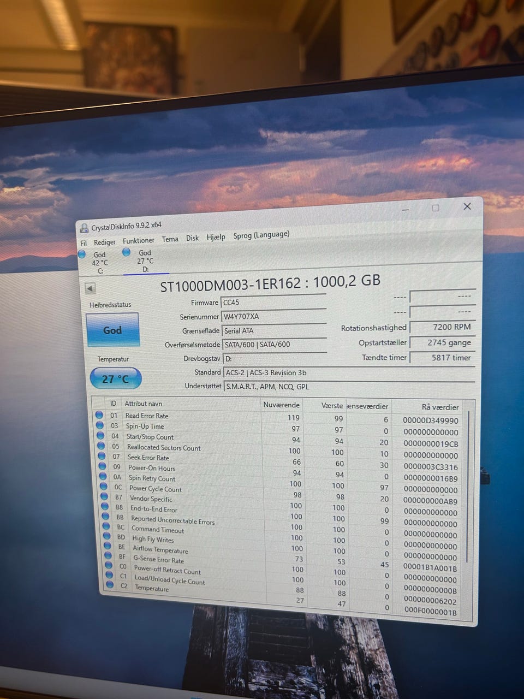Click the Reallocated Sectors Count status dot

[101, 446]
